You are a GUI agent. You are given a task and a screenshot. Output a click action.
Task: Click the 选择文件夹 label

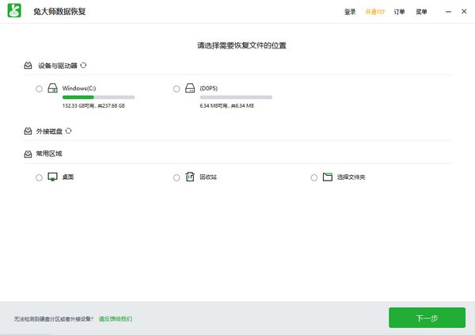[x=351, y=177]
